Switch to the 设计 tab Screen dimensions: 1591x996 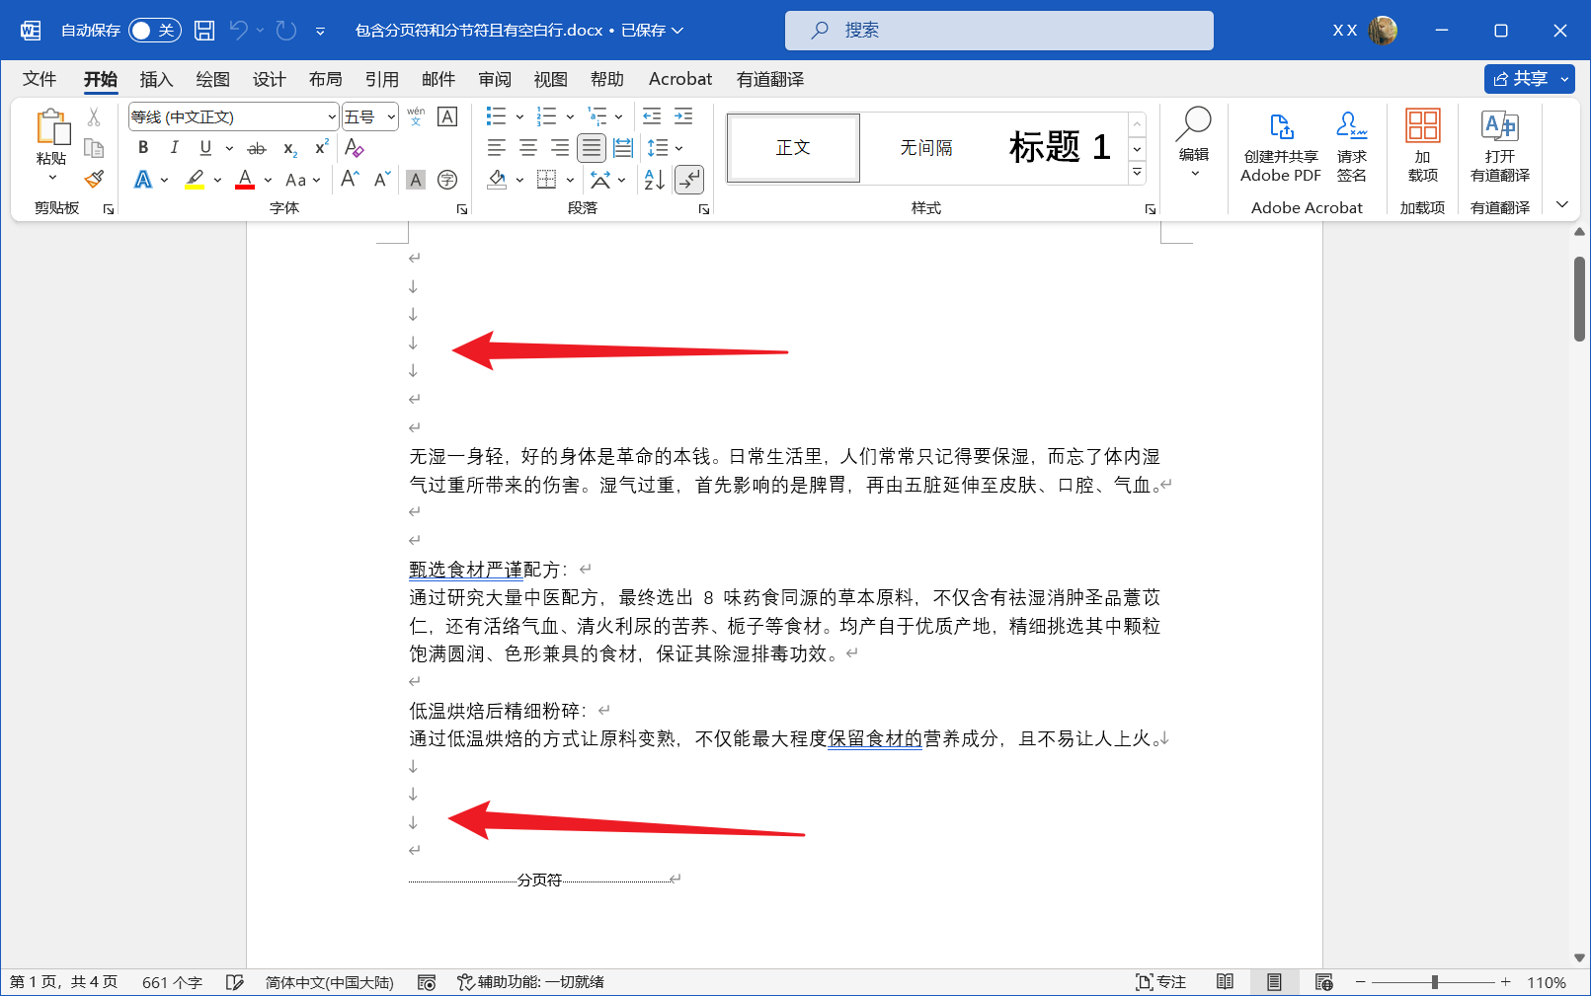coord(269,79)
